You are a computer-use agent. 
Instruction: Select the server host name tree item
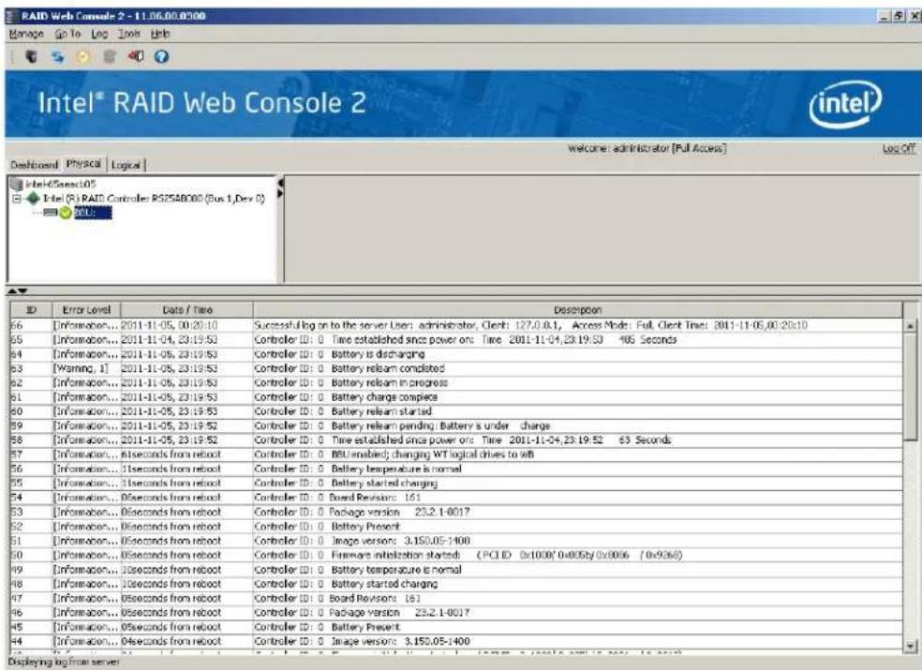pyautogui.click(x=61, y=184)
